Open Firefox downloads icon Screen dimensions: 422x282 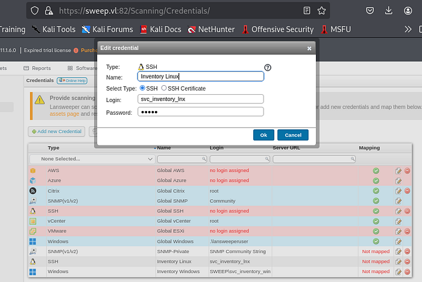[388, 11]
